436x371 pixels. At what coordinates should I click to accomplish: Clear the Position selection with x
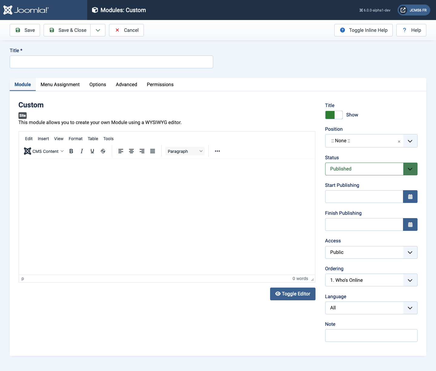[x=399, y=141]
